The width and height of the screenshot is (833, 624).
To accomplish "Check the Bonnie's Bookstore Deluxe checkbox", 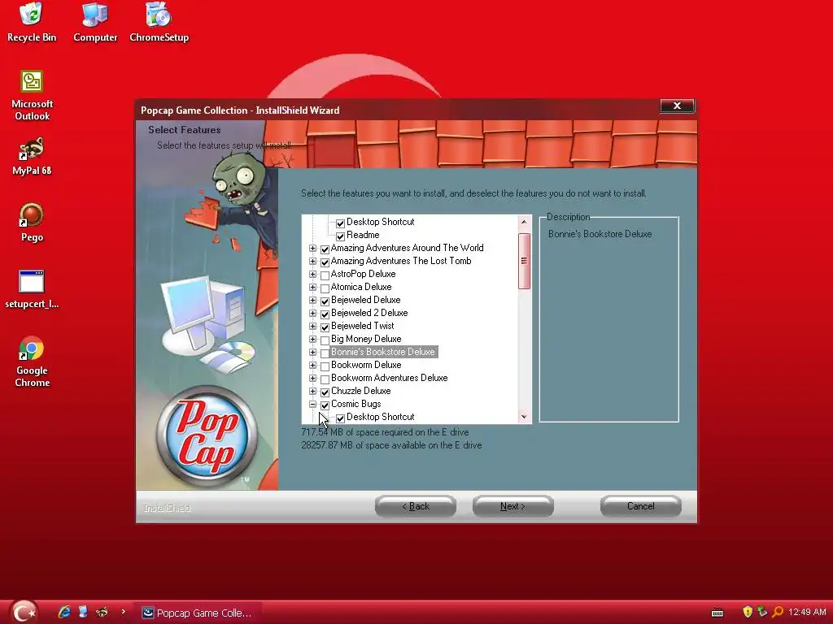I will pos(325,353).
